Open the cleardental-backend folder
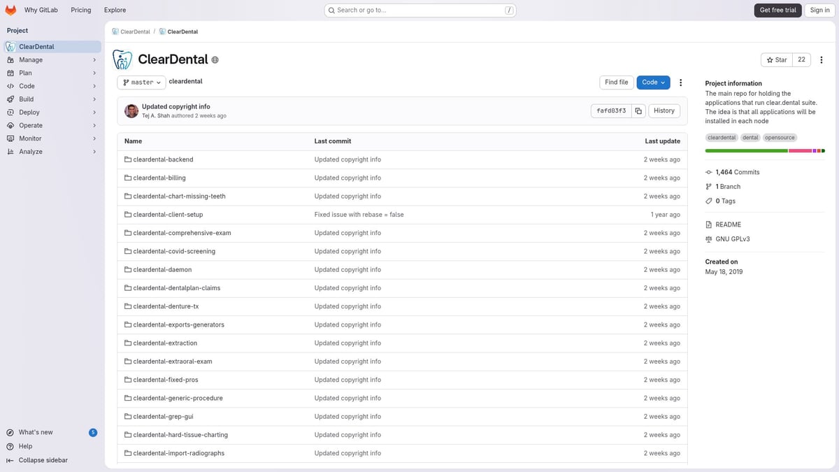This screenshot has width=839, height=472. coord(162,159)
